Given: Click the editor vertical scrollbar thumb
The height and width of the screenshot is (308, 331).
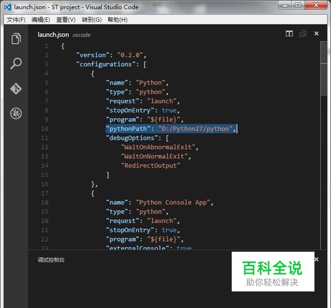Looking at the screenshot, I should coord(324,68).
